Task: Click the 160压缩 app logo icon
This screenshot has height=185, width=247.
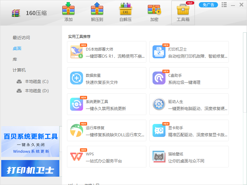Action: pyautogui.click(x=16, y=13)
